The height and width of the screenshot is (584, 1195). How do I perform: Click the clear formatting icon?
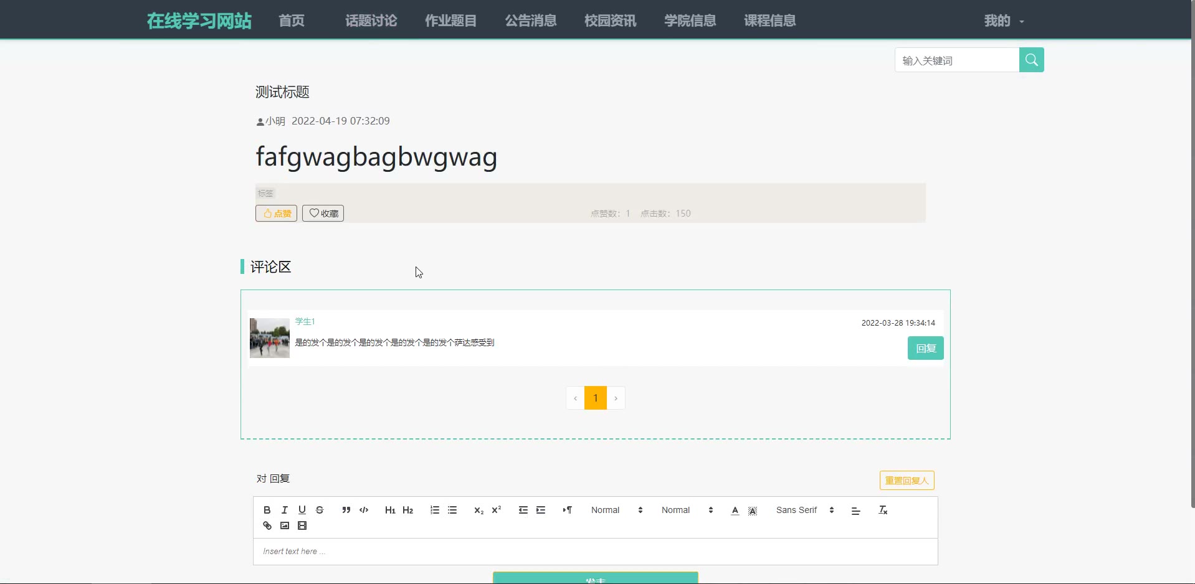(x=883, y=510)
